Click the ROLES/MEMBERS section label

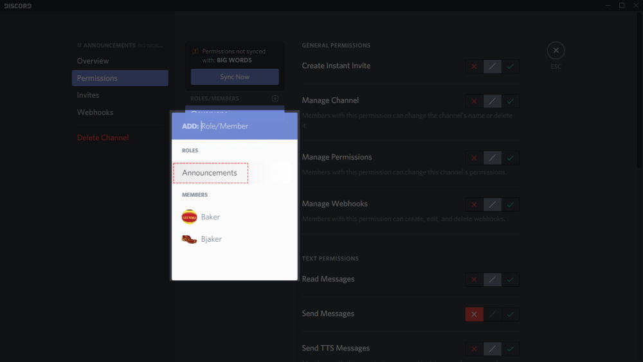(215, 98)
